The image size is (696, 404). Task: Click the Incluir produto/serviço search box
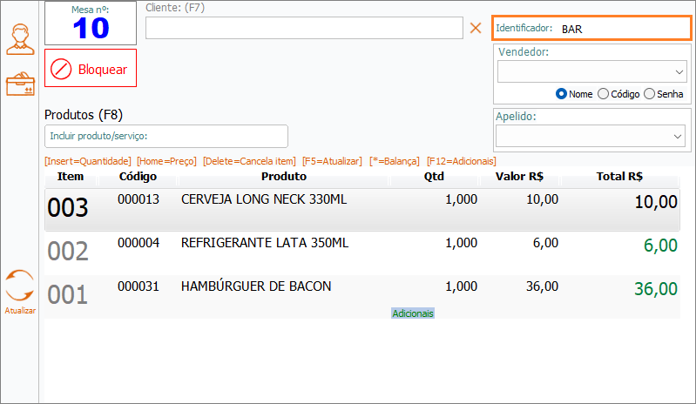pos(166,136)
